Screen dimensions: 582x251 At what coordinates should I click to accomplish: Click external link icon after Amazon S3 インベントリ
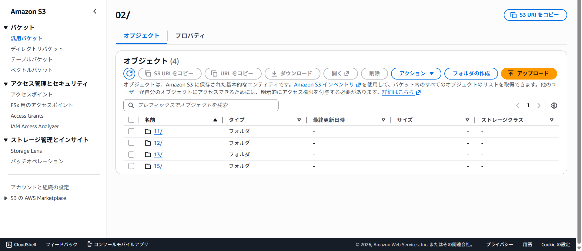[359, 85]
